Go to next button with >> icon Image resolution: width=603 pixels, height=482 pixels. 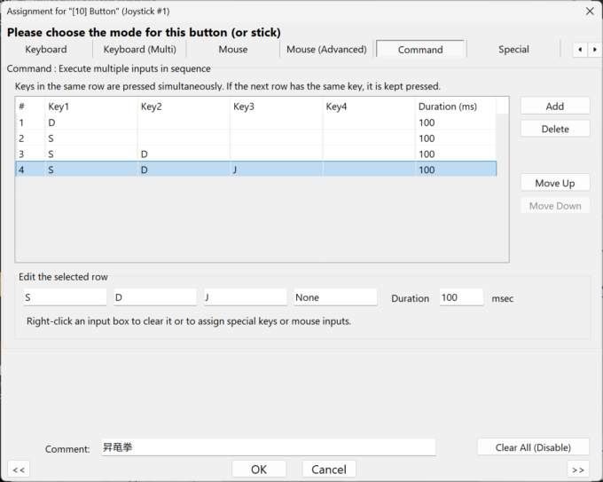pos(578,470)
